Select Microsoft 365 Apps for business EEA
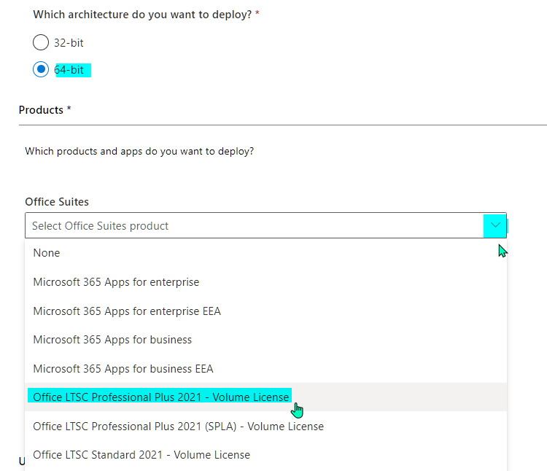 (x=265, y=368)
